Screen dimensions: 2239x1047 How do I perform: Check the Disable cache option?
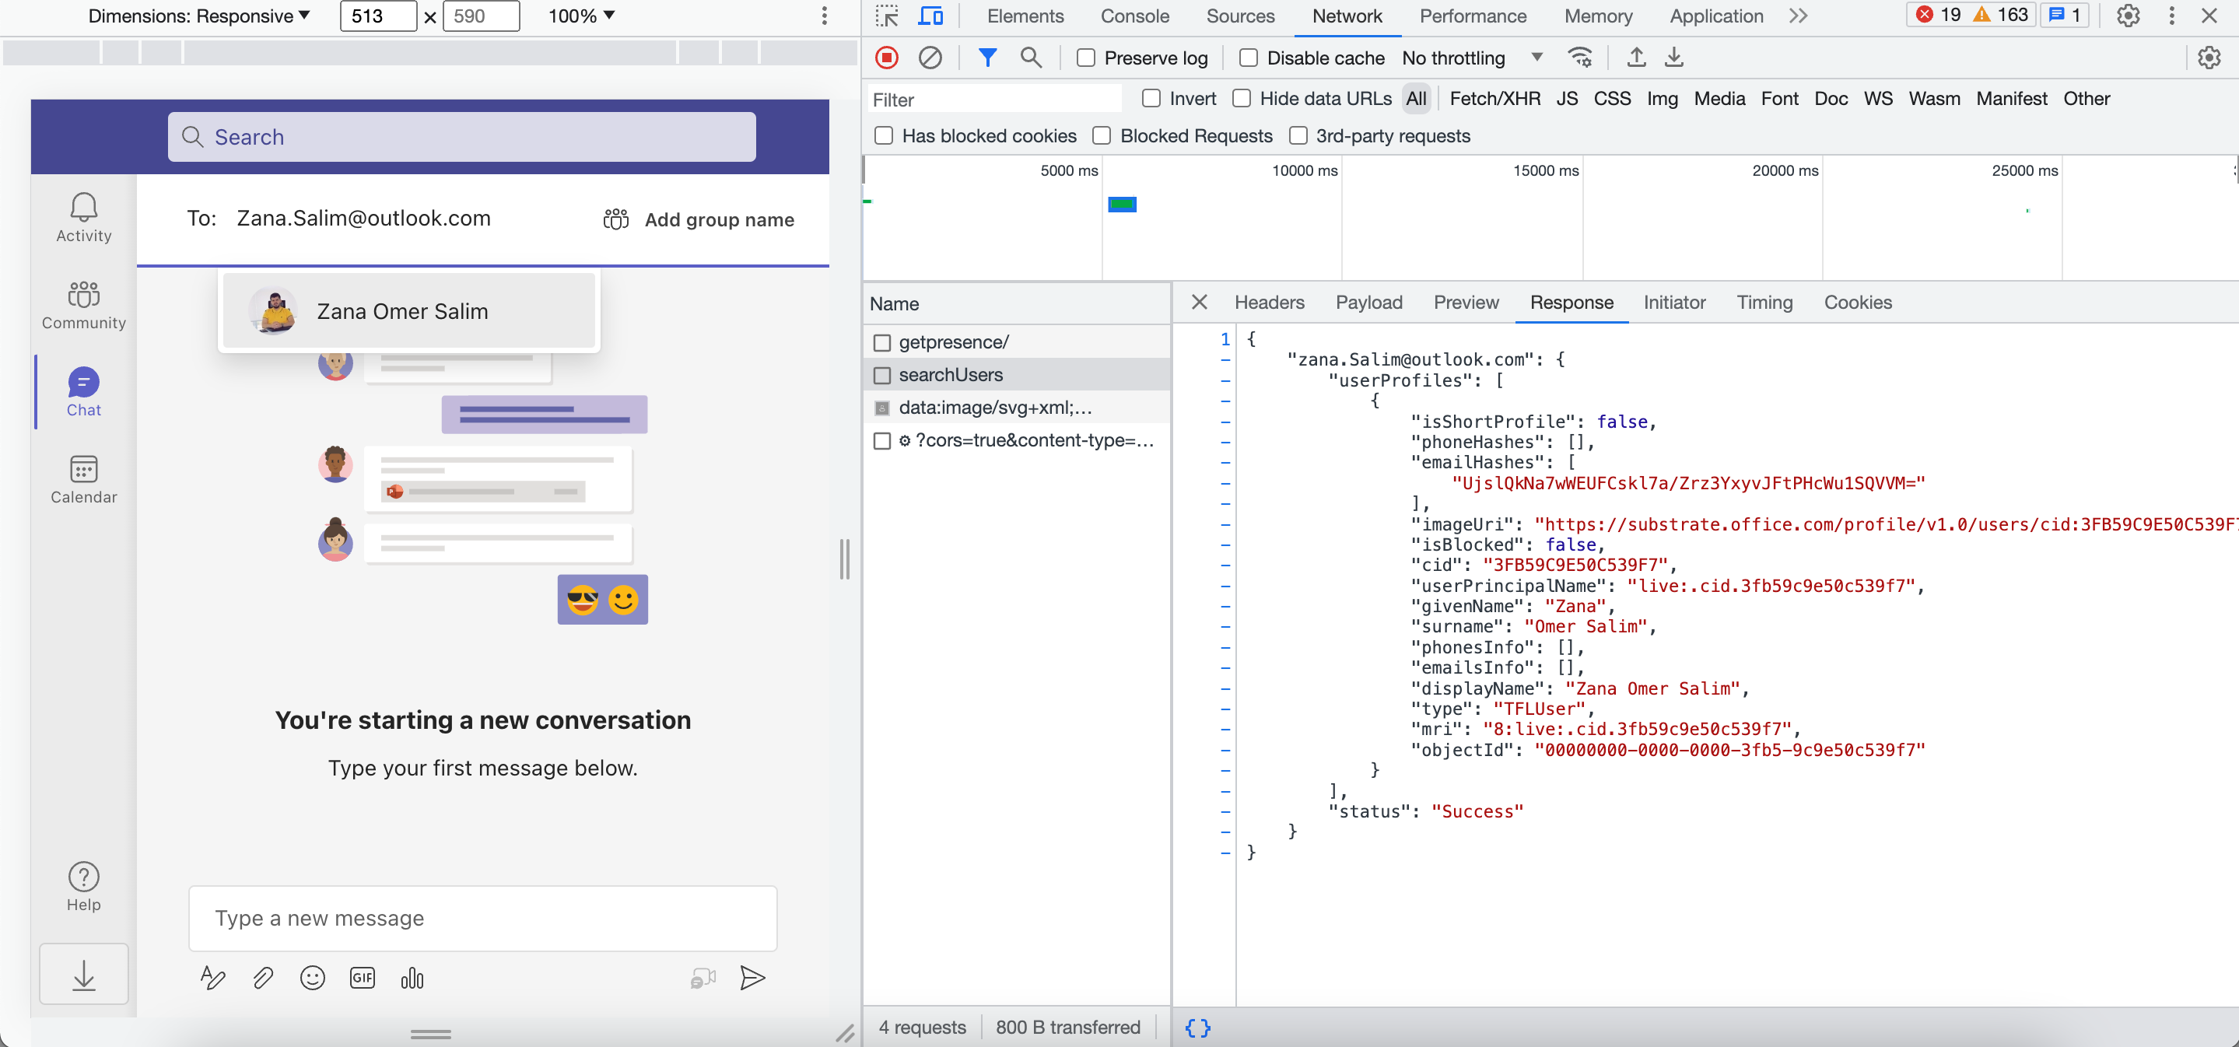click(1248, 58)
